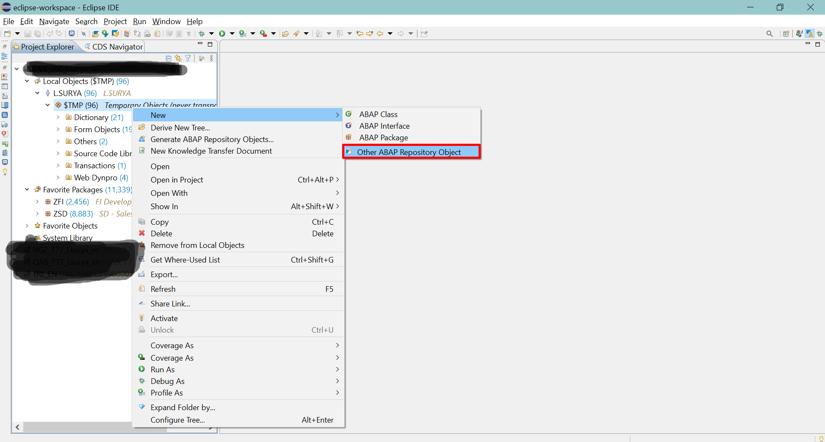
Task: Click the Collapse All icon in Project Explorer
Action: pos(169,58)
